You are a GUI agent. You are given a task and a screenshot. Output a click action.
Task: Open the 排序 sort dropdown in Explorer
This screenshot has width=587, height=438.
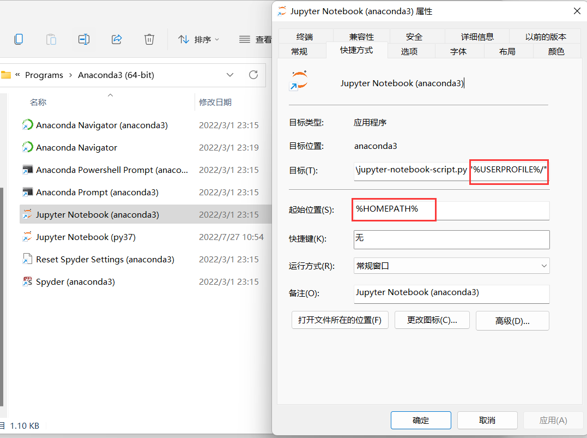(198, 39)
